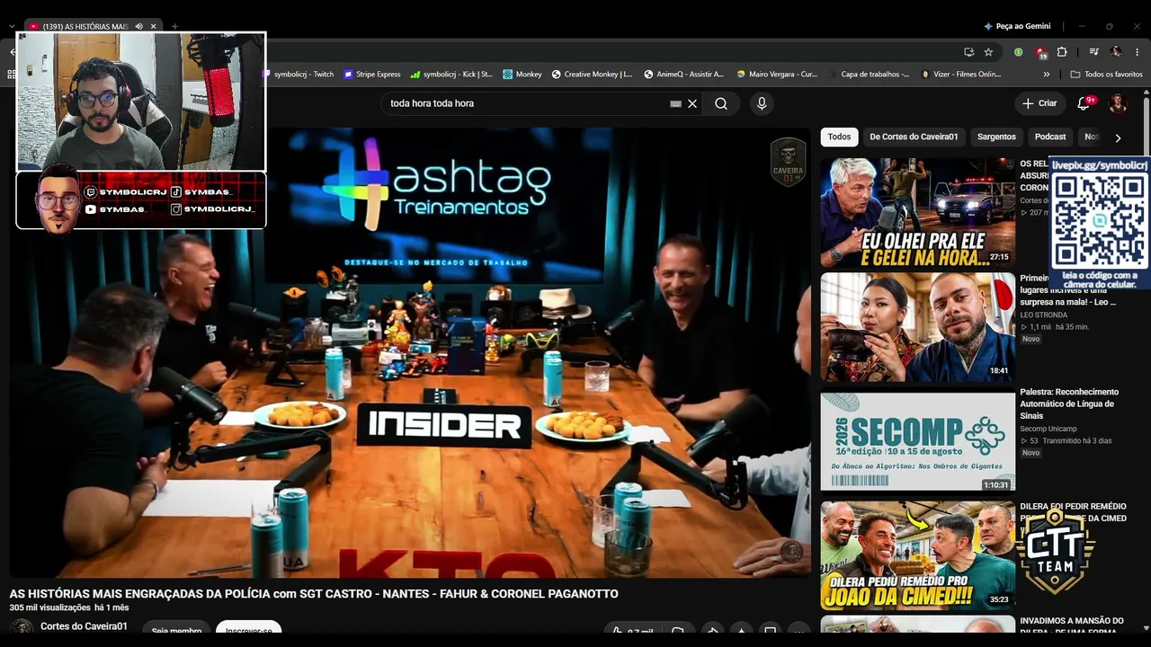
Task: Open the Mairo Vergara bookmark
Action: click(778, 75)
